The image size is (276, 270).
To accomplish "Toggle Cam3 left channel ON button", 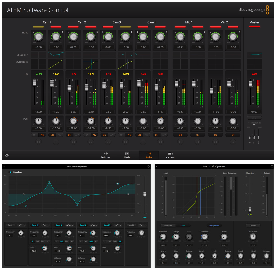I will pyautogui.click(x=104, y=135).
